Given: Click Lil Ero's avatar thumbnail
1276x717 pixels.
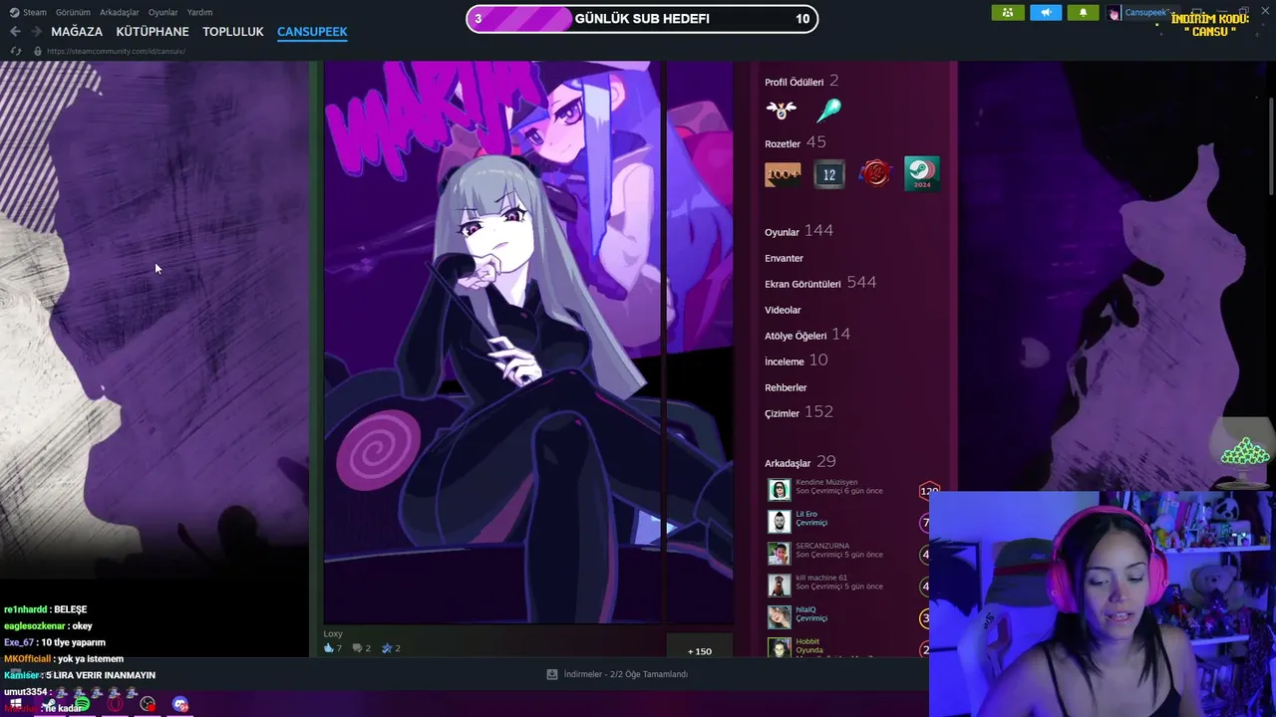Looking at the screenshot, I should point(779,522).
